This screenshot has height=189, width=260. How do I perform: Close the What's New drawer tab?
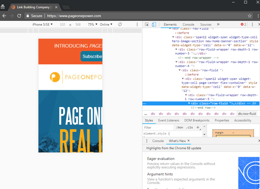coord(188,141)
